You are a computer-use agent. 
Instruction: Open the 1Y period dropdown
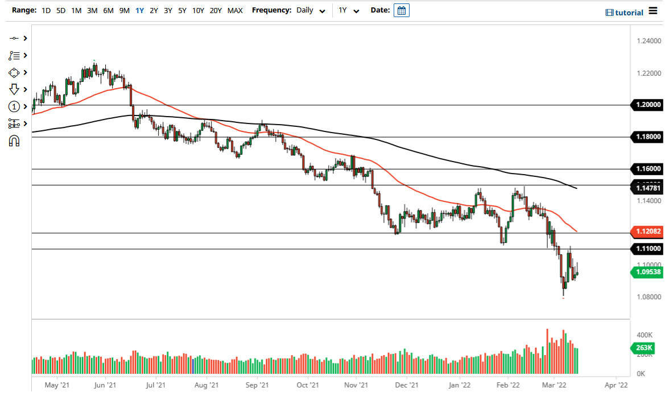coord(356,11)
